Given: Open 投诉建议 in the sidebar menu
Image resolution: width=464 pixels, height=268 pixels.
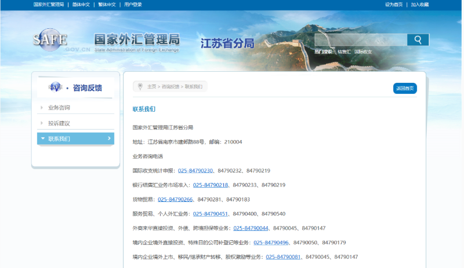Looking at the screenshot, I should click(59, 123).
